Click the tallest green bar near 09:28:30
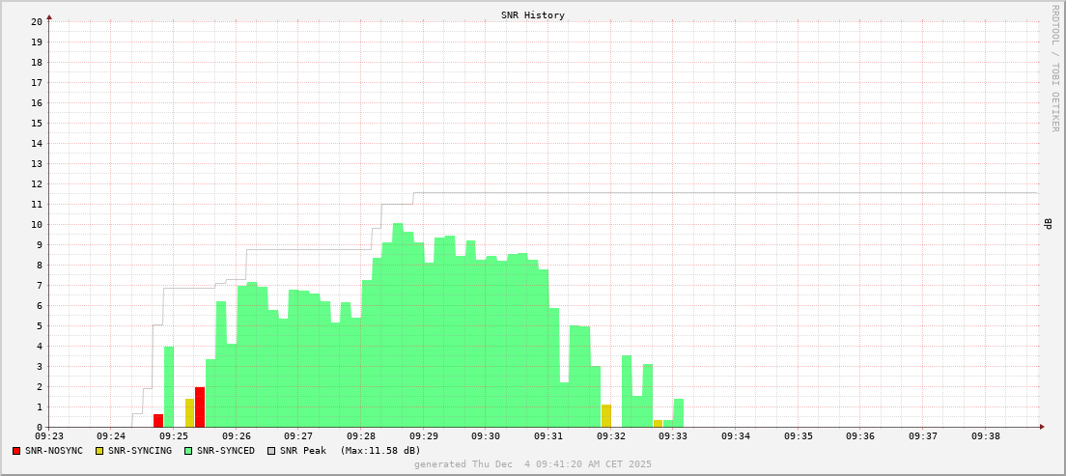 398,325
